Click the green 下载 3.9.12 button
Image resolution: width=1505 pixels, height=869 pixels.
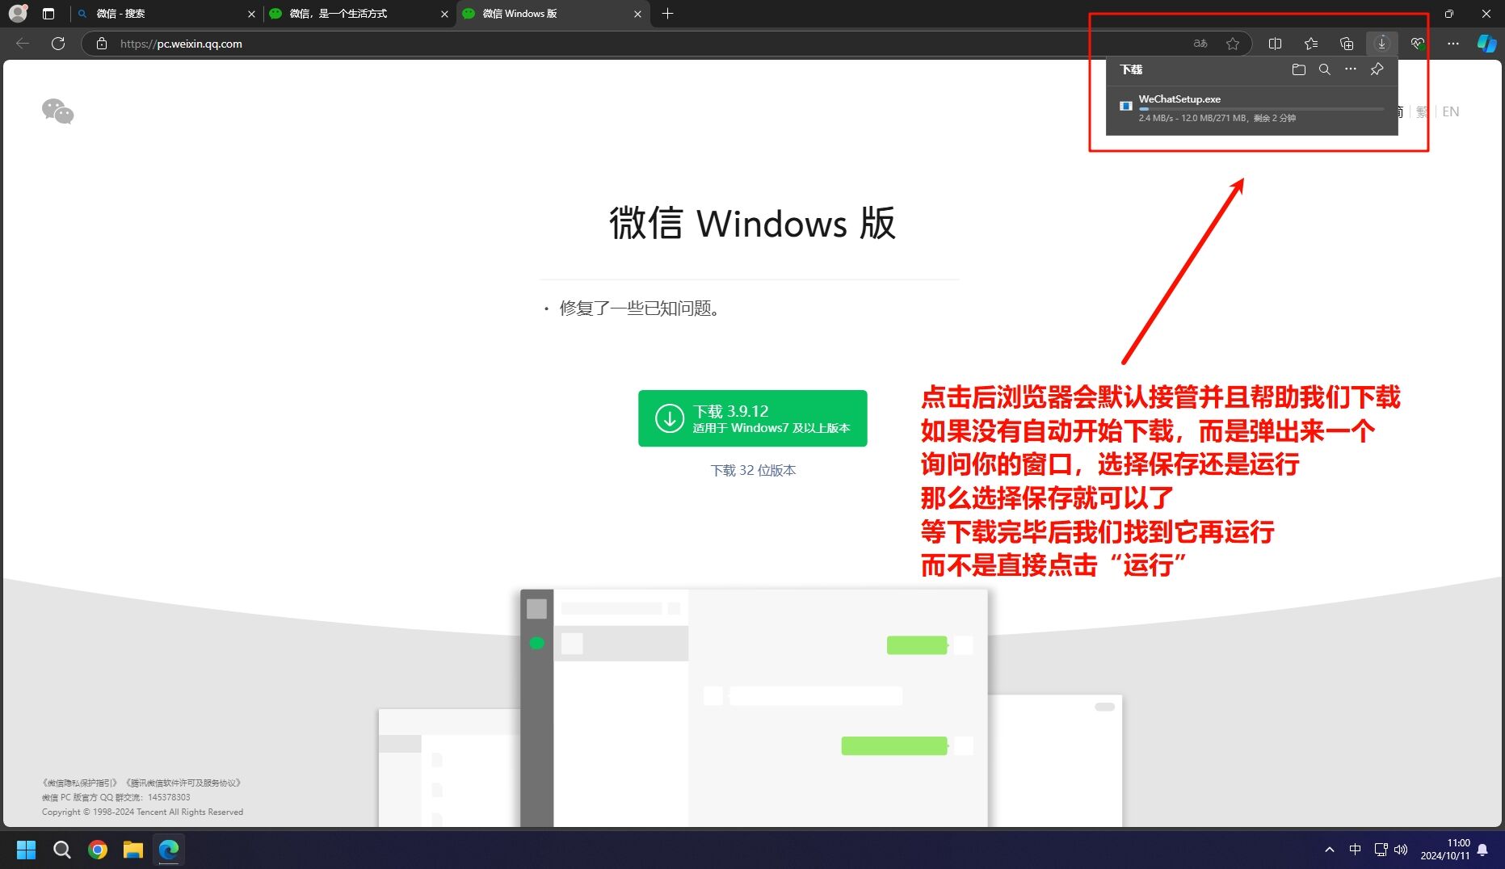(752, 418)
